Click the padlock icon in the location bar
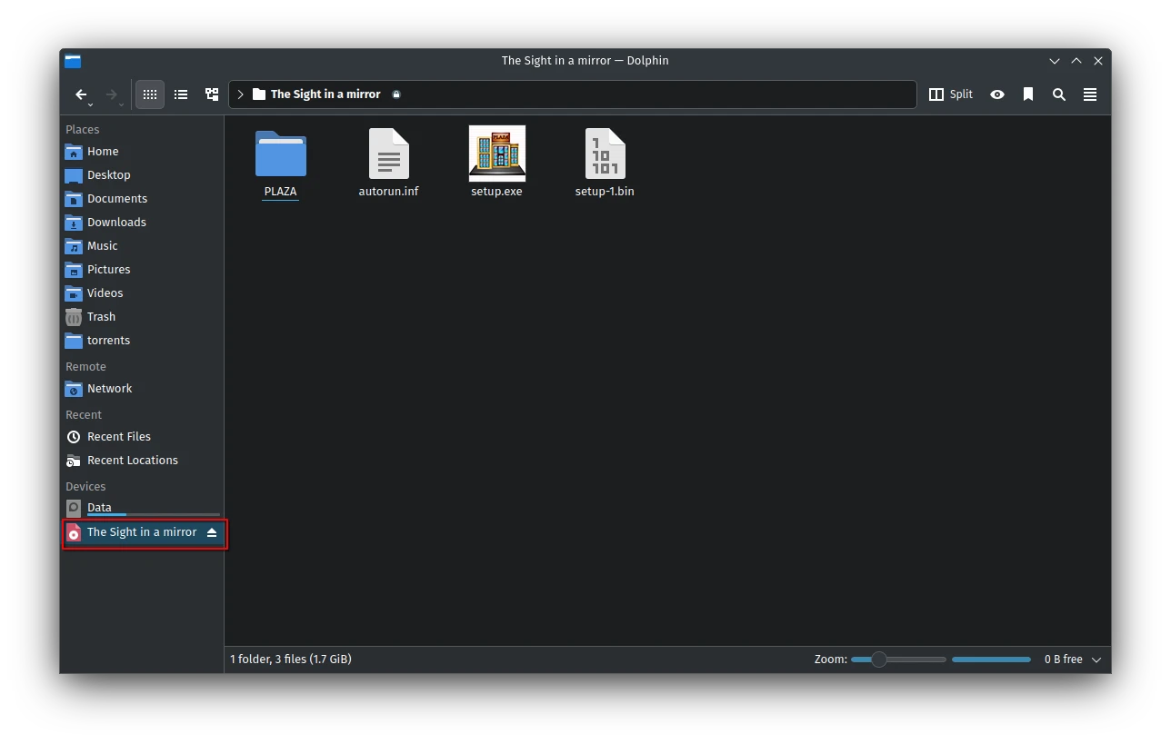 (x=395, y=94)
